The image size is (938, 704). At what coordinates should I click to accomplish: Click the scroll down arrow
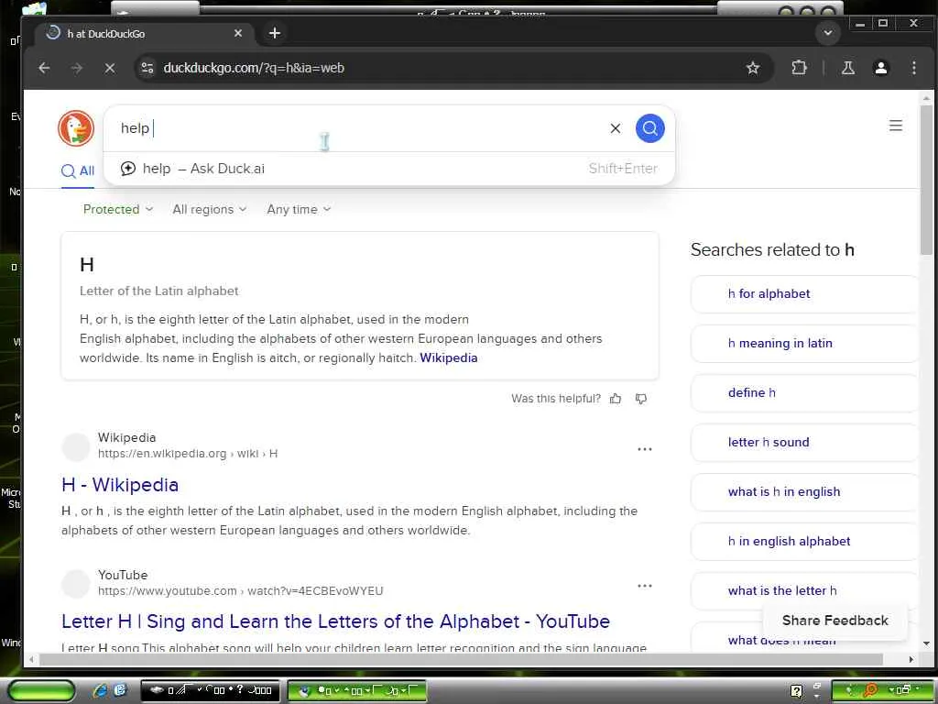(x=926, y=644)
